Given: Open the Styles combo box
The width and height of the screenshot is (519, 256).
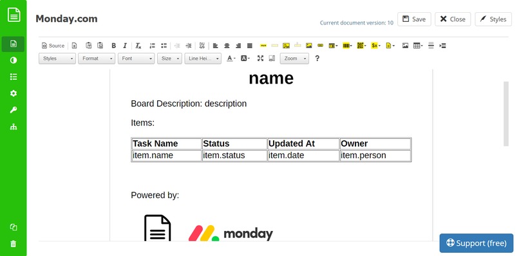Looking at the screenshot, I should pyautogui.click(x=57, y=59).
